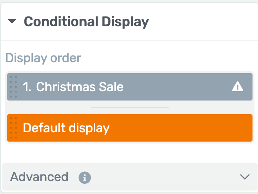
Task: Collapse the Conditional Display section triangle
Action: point(12,21)
